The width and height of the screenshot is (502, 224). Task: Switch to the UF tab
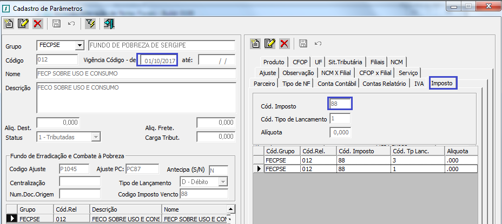point(318,62)
